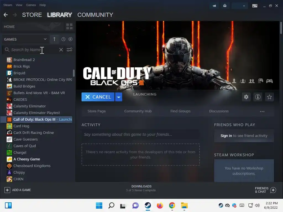Image resolution: width=283 pixels, height=212 pixels.
Task: Open the View menu
Action: click(x=19, y=5)
